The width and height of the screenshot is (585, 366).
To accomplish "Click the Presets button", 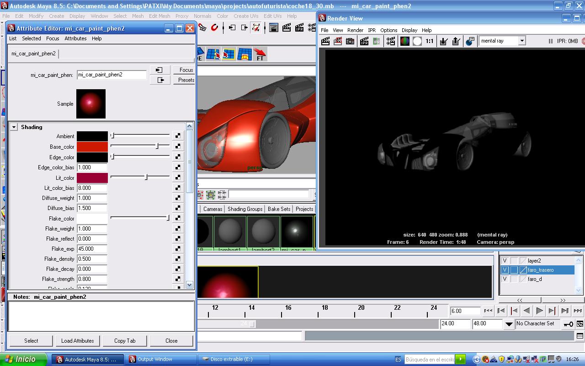I will point(186,80).
